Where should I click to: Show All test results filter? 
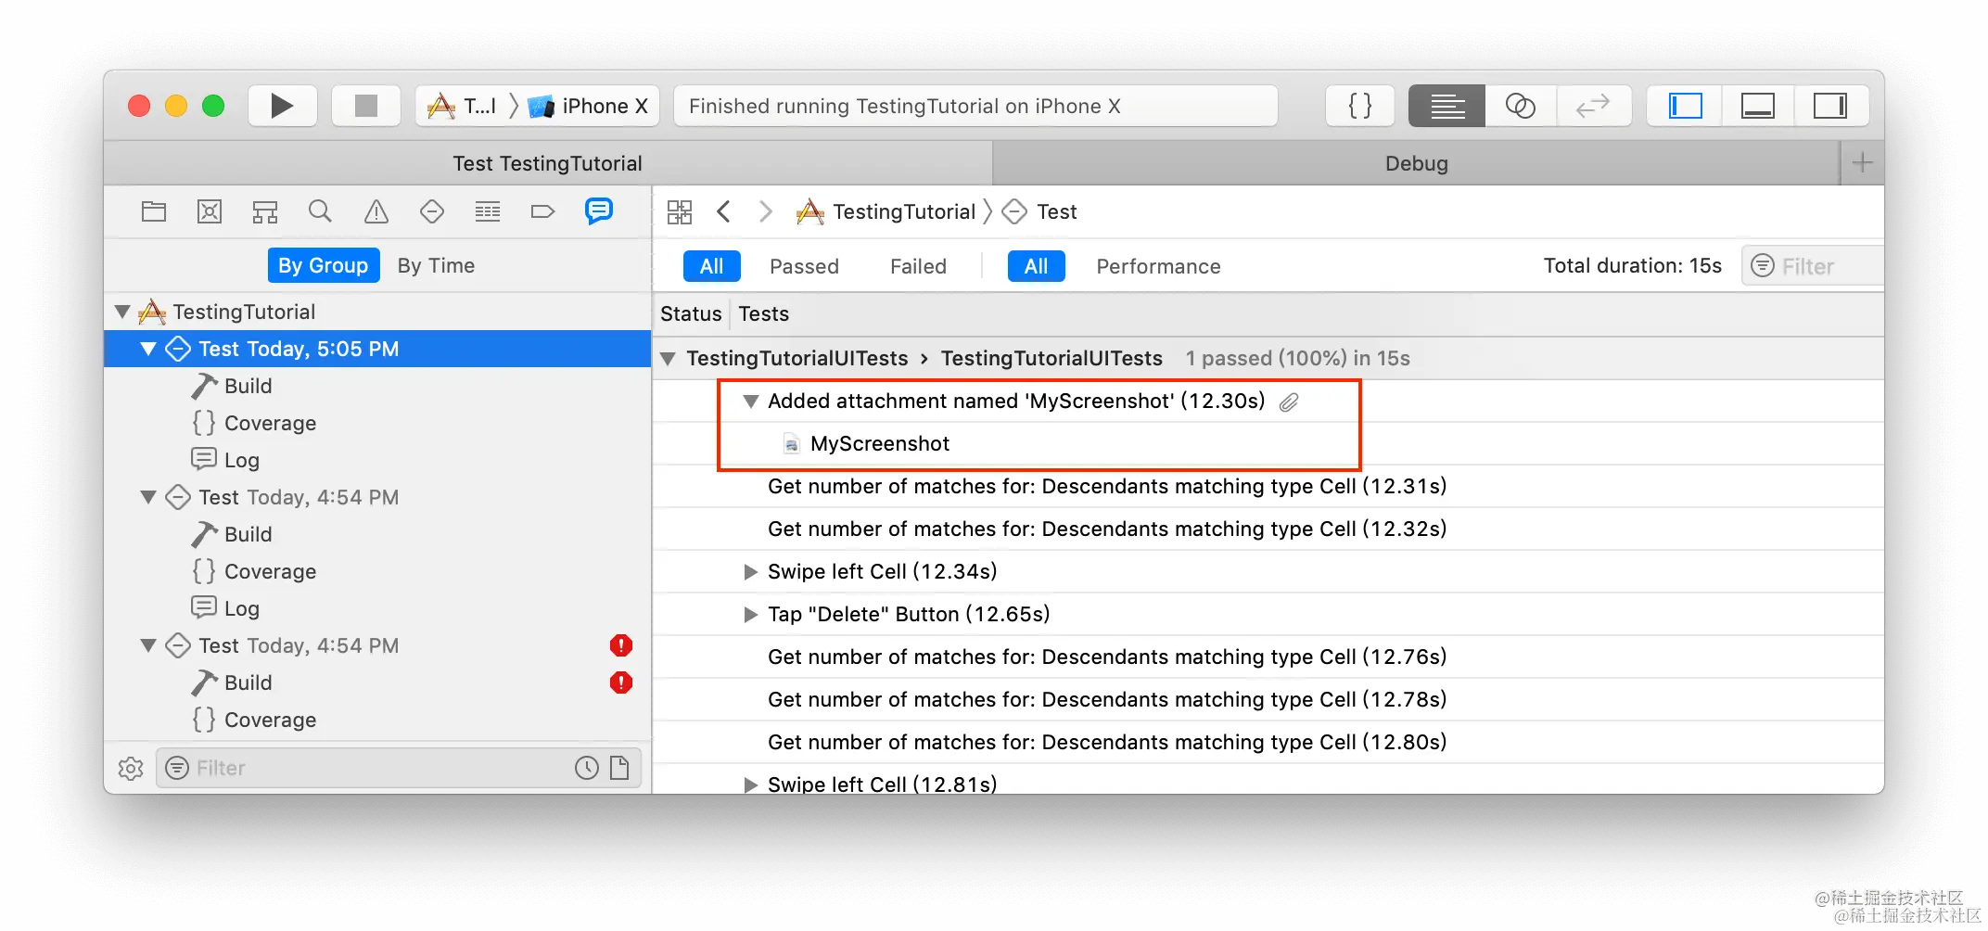711,266
